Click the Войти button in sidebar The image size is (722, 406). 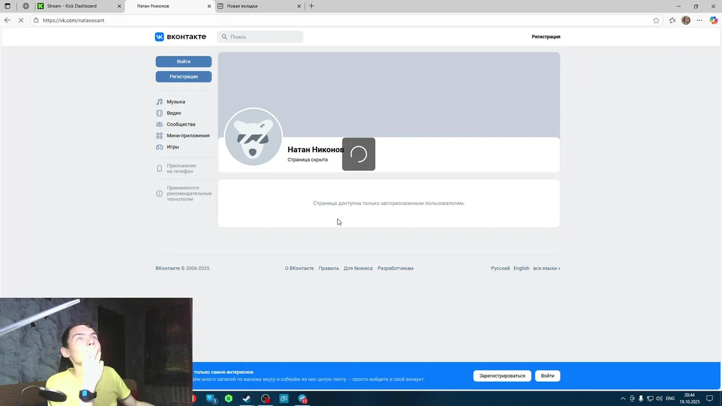tap(184, 61)
